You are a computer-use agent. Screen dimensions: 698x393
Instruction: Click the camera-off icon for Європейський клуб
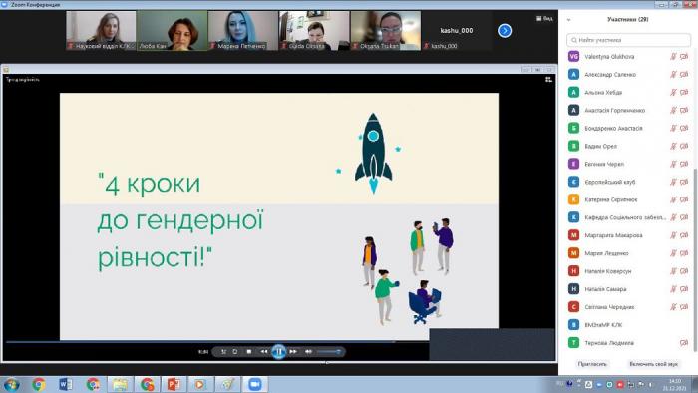click(684, 182)
